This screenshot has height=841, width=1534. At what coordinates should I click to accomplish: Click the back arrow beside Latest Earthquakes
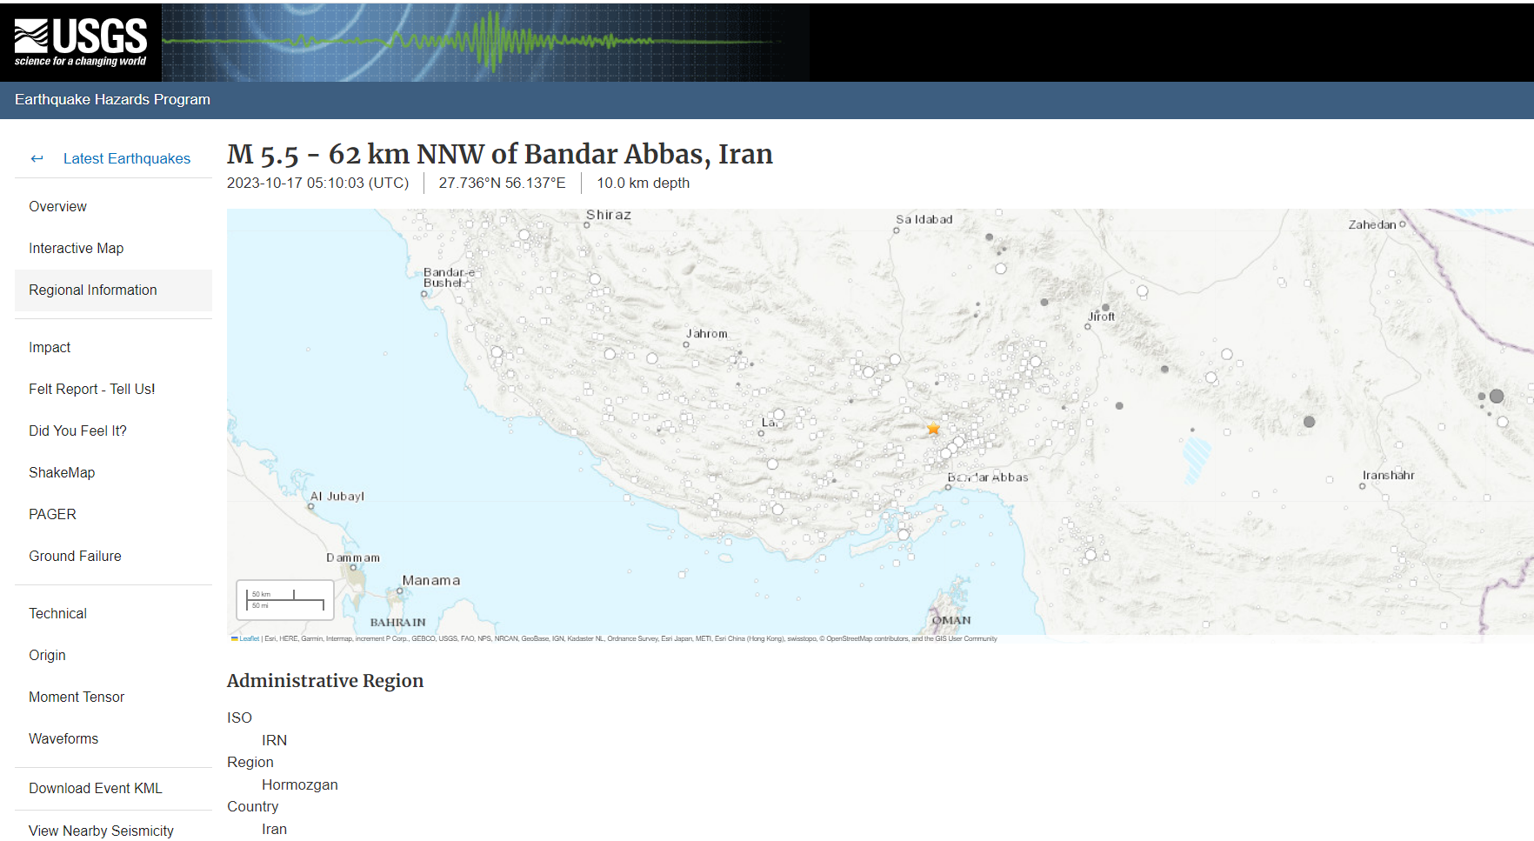pos(37,158)
